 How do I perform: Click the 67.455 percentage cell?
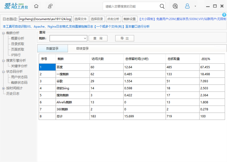pyautogui.click(x=212, y=67)
